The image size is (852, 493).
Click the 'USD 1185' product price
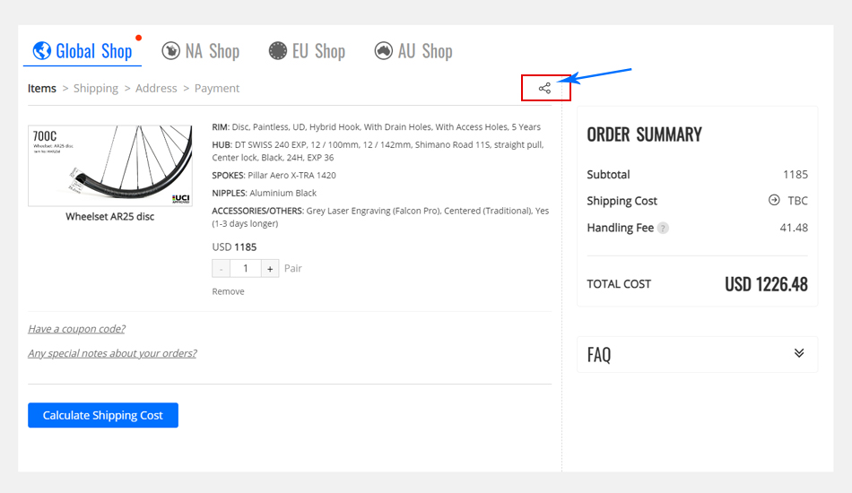[234, 247]
